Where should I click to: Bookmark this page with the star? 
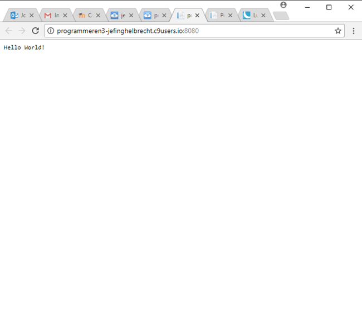[338, 31]
